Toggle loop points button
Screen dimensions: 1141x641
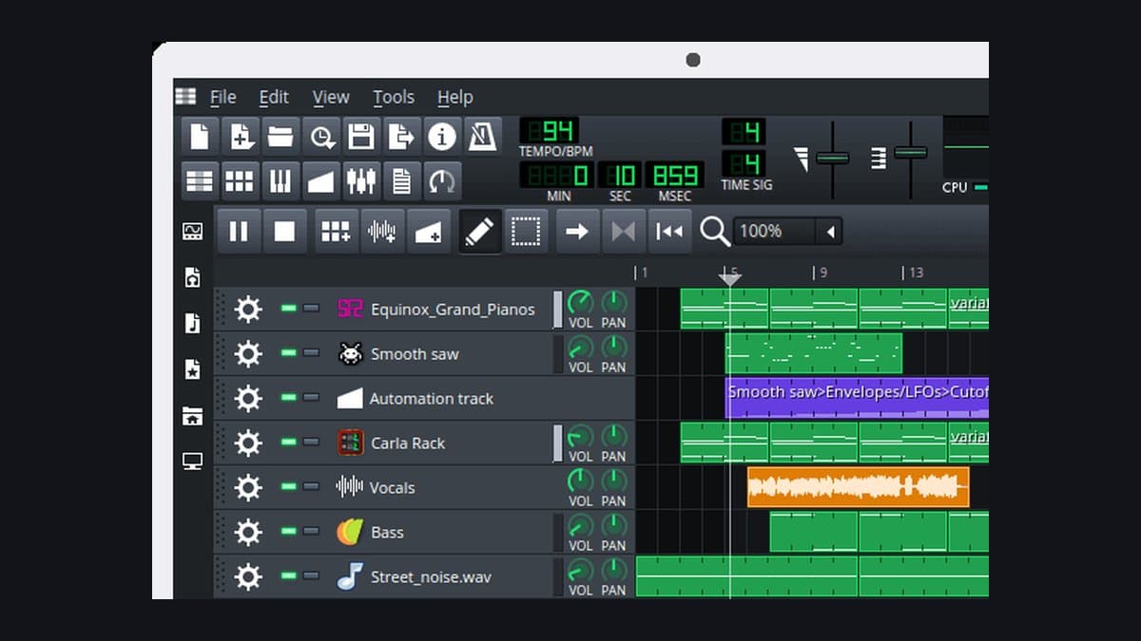(x=623, y=231)
